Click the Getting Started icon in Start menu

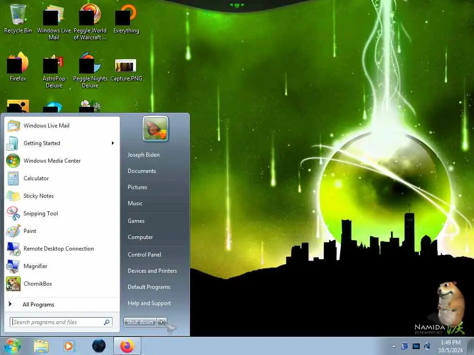(12, 143)
